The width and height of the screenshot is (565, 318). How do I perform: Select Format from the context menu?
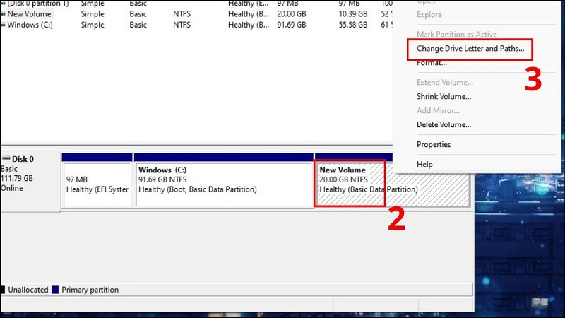point(432,63)
